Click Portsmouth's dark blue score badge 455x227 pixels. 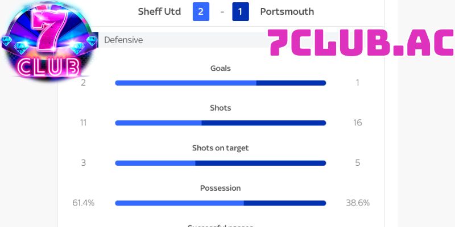tap(241, 11)
